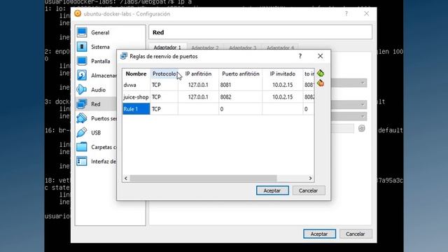Click Aceptar in port forwarding dialog
This screenshot has height=252, width=448.
pyautogui.click(x=272, y=190)
